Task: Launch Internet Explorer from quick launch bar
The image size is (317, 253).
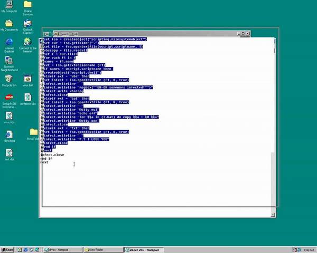Action: pos(25,250)
